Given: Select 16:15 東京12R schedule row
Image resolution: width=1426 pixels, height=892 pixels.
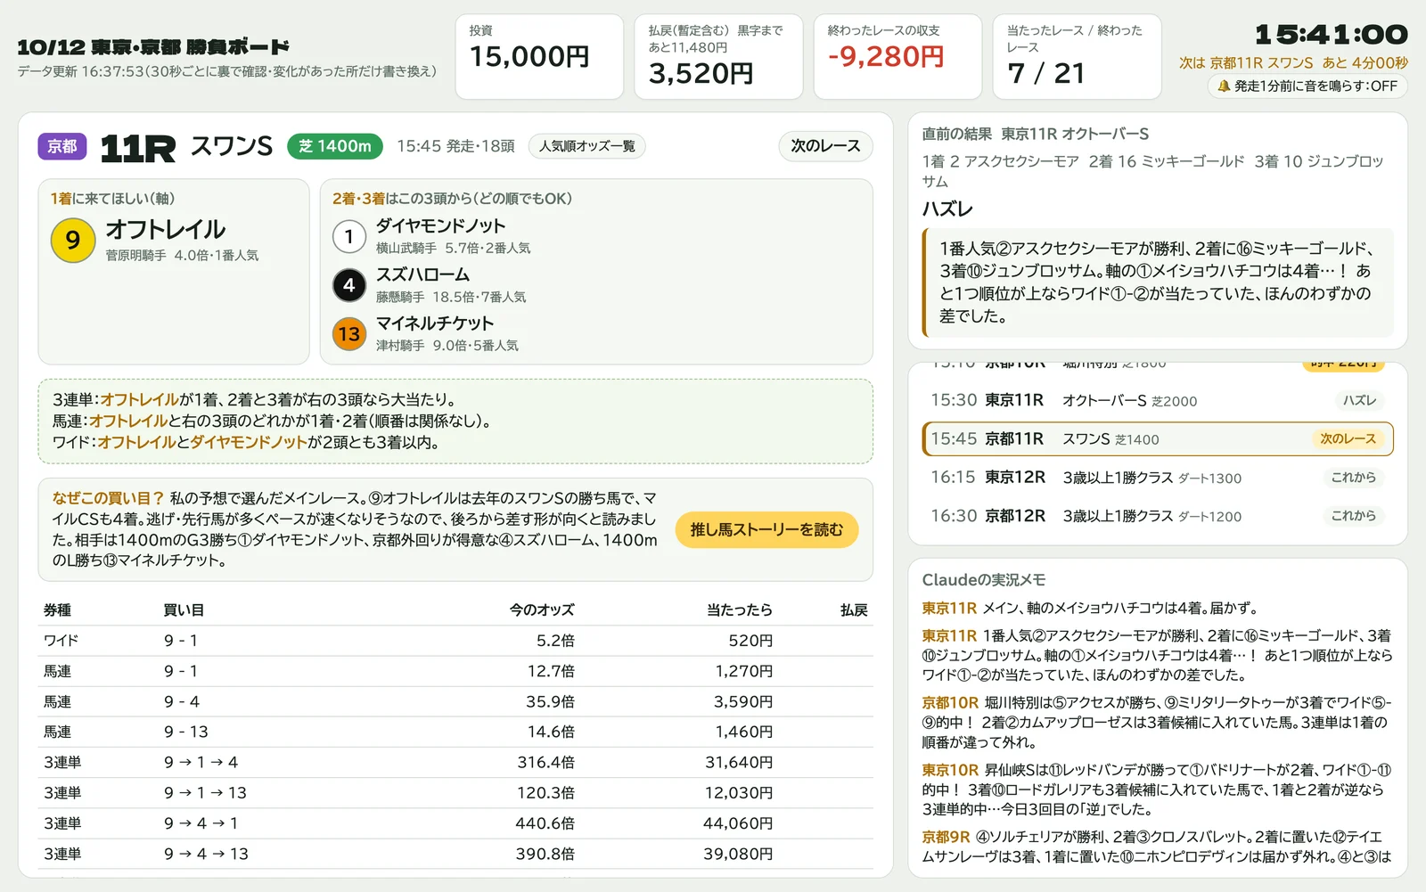Looking at the screenshot, I should click(x=1157, y=477).
